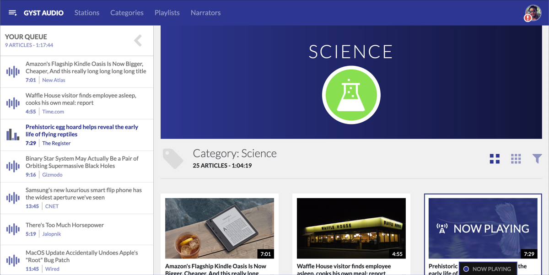Click the YOUR QUEUE heading
Viewport: 549px width, 275px height.
26,37
